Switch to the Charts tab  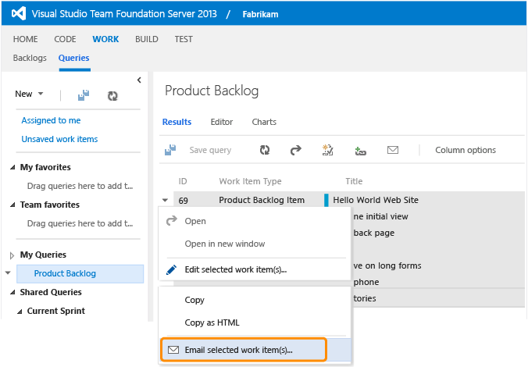coord(264,122)
